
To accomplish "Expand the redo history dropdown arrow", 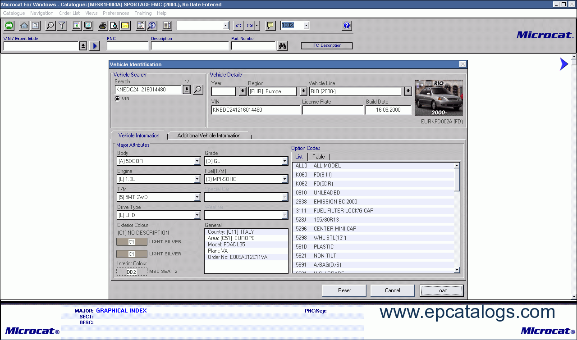I will tap(257, 26).
